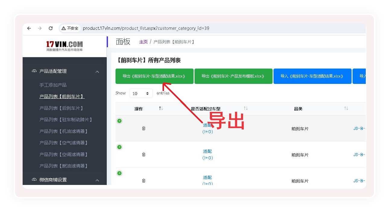Click the trash icon in third row
This screenshot has height=212, width=389.
(144, 181)
